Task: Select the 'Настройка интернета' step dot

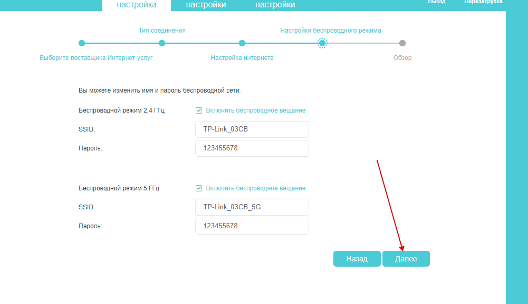Action: click(242, 43)
